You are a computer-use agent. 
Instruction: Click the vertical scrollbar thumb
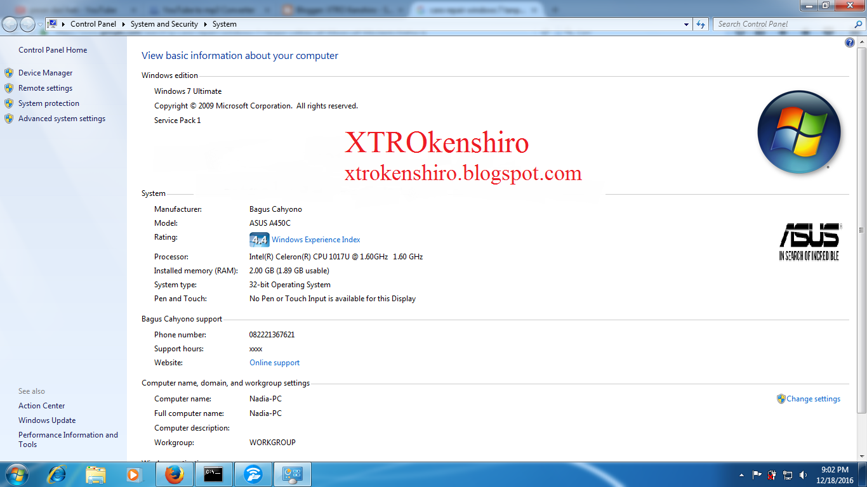pyautogui.click(x=862, y=230)
